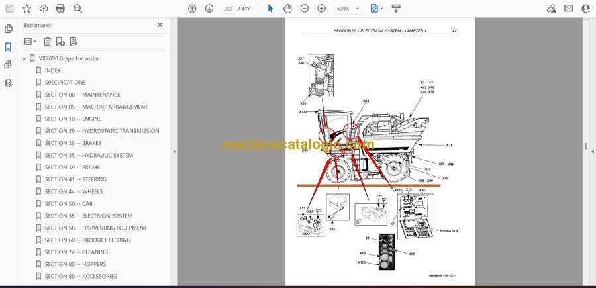Go to SECTION 58 -- HARVESTING EQUIPMENT
Viewport: 596px width, 288px height.
pos(96,228)
